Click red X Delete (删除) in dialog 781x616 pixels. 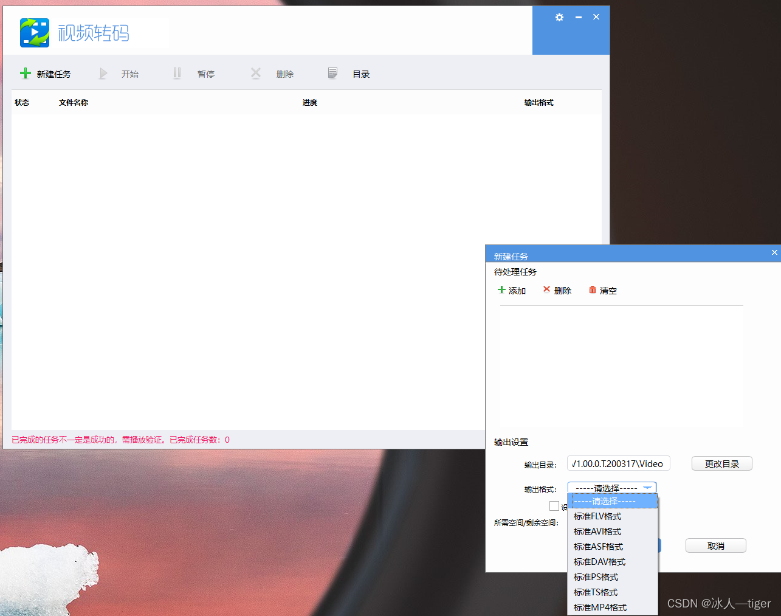coord(546,289)
